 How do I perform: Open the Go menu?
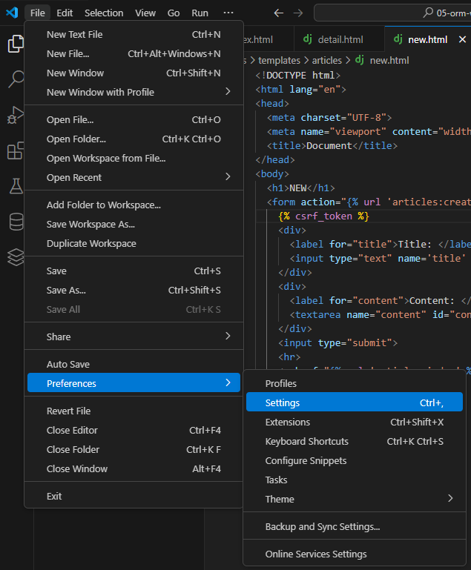(x=174, y=13)
